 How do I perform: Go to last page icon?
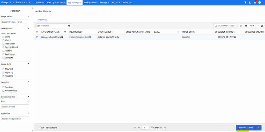point(165,128)
